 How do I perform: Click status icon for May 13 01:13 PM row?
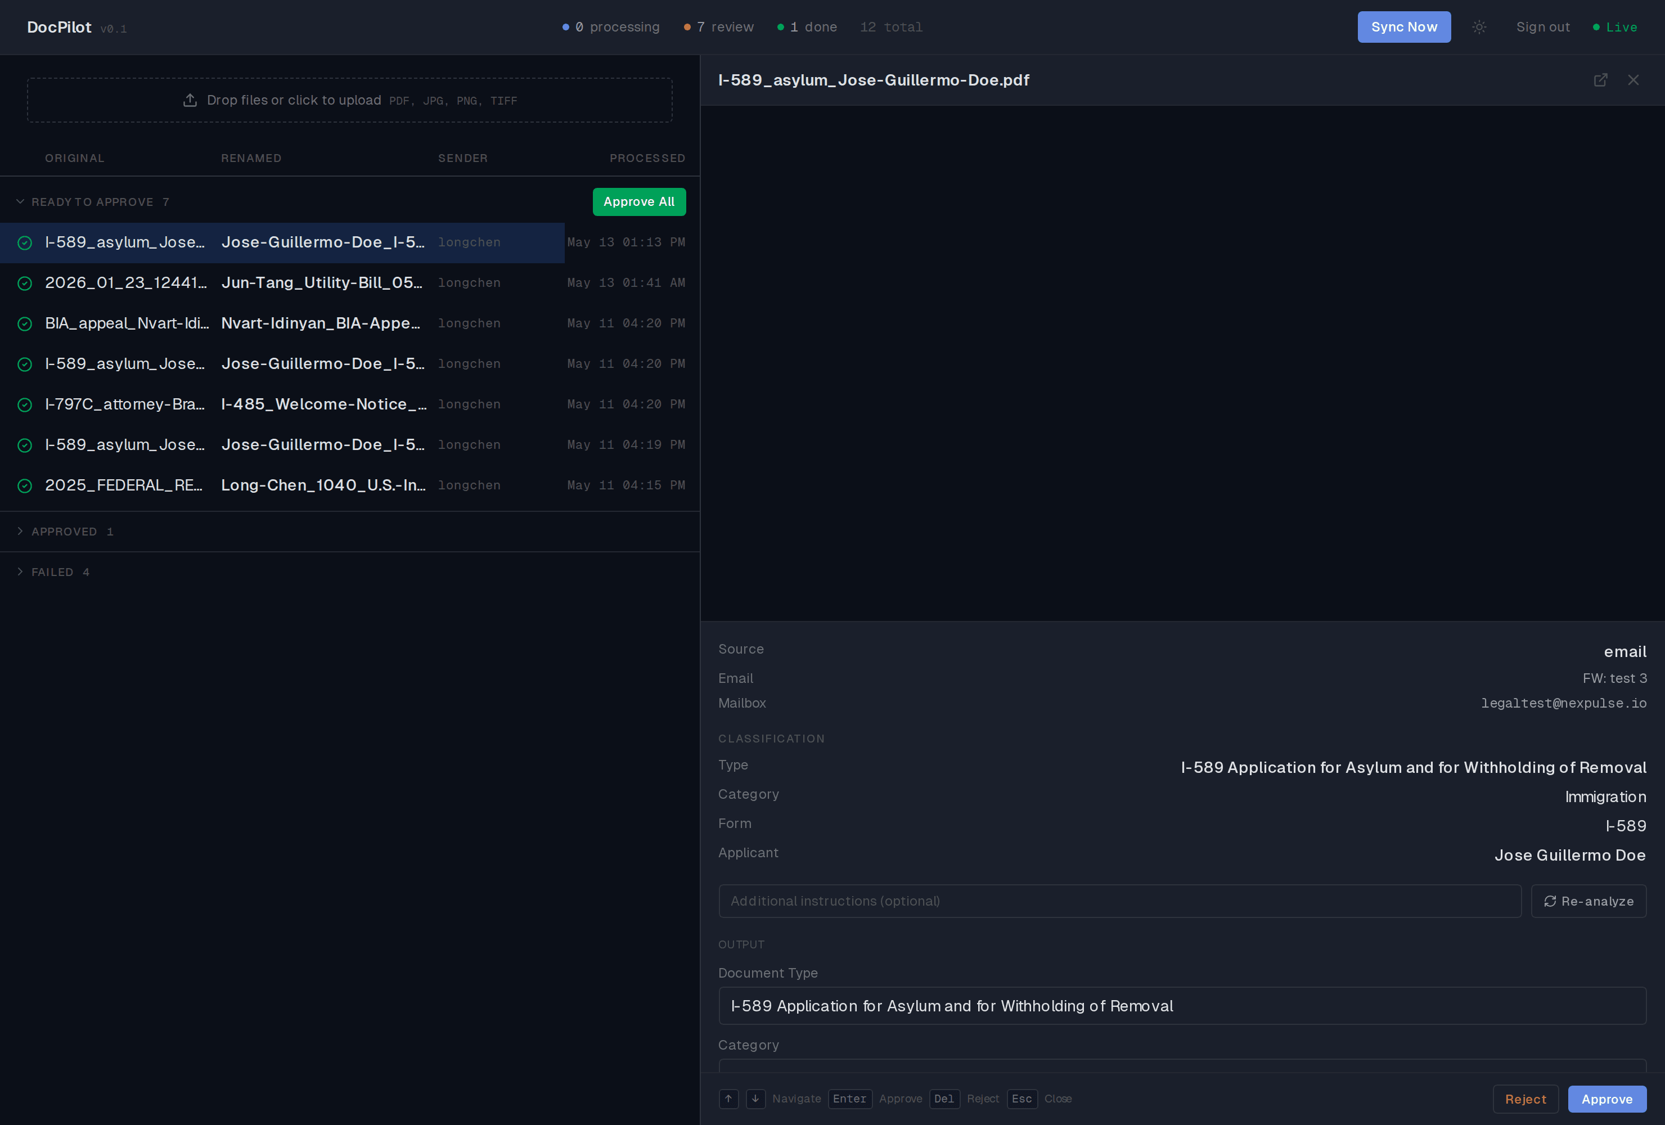pos(24,243)
